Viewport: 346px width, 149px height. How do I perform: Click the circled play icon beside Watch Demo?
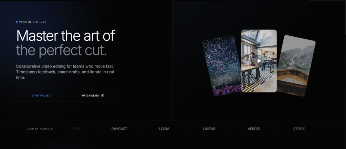pos(103,96)
